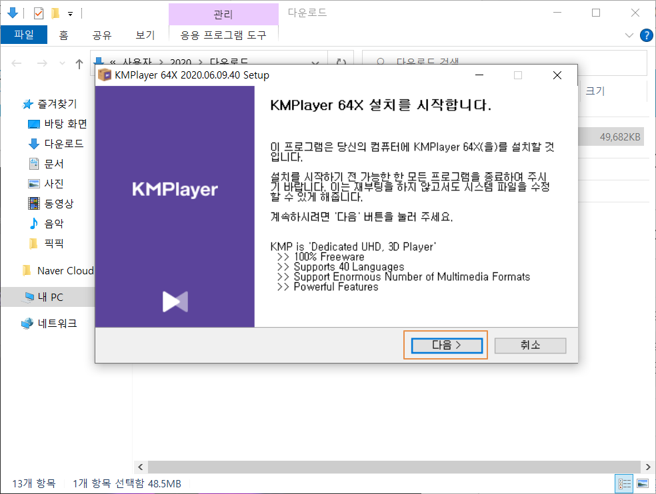Click the 즐겨찾기 star icon
Screen dimensions: 656x494
(27, 104)
